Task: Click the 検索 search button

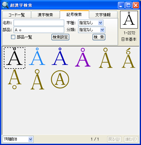Action: 99,37
